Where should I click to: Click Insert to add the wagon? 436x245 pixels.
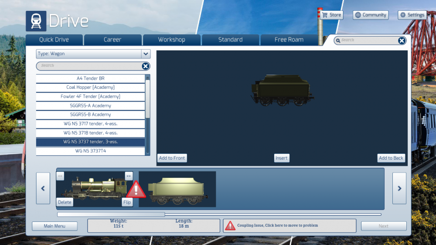[281, 158]
